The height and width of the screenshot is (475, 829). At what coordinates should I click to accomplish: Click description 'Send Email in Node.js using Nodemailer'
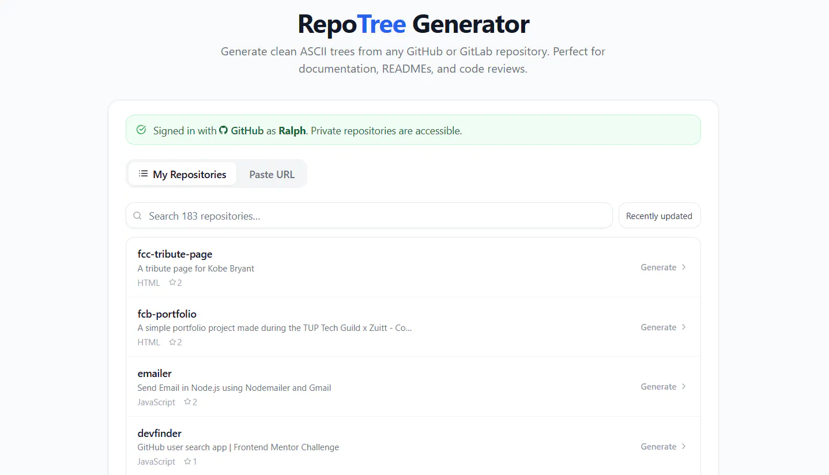pos(234,388)
